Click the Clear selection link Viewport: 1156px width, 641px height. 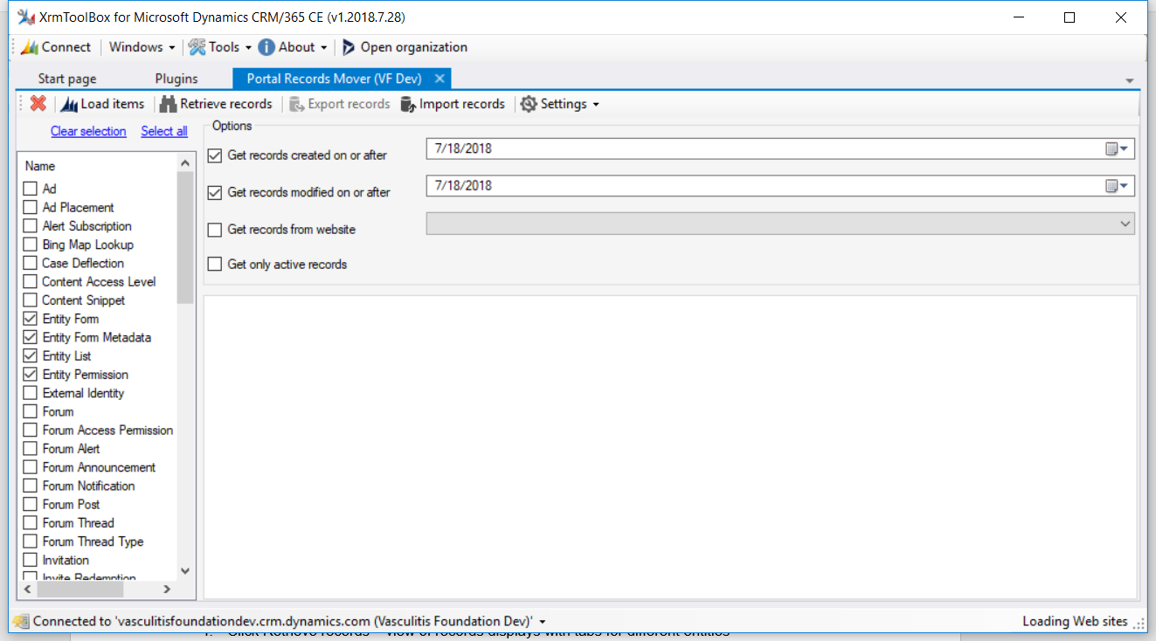[88, 131]
